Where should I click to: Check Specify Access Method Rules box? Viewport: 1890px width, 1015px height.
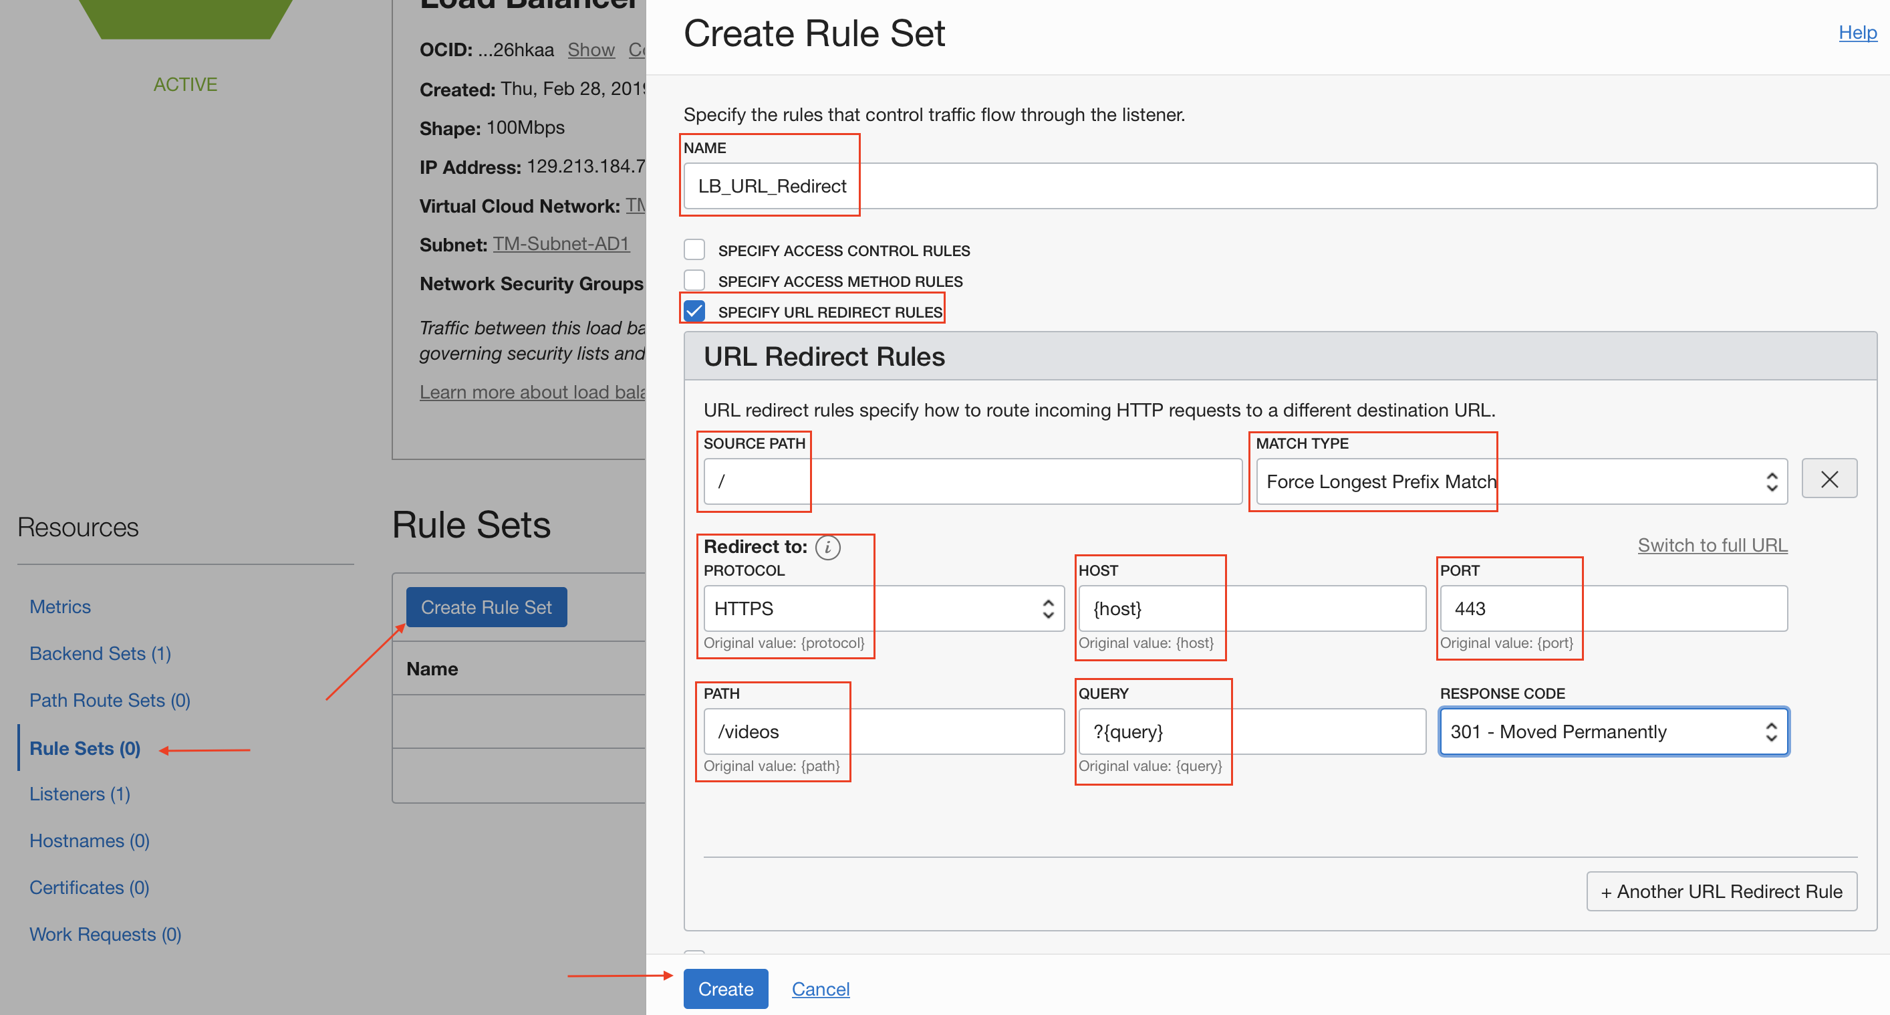694,280
